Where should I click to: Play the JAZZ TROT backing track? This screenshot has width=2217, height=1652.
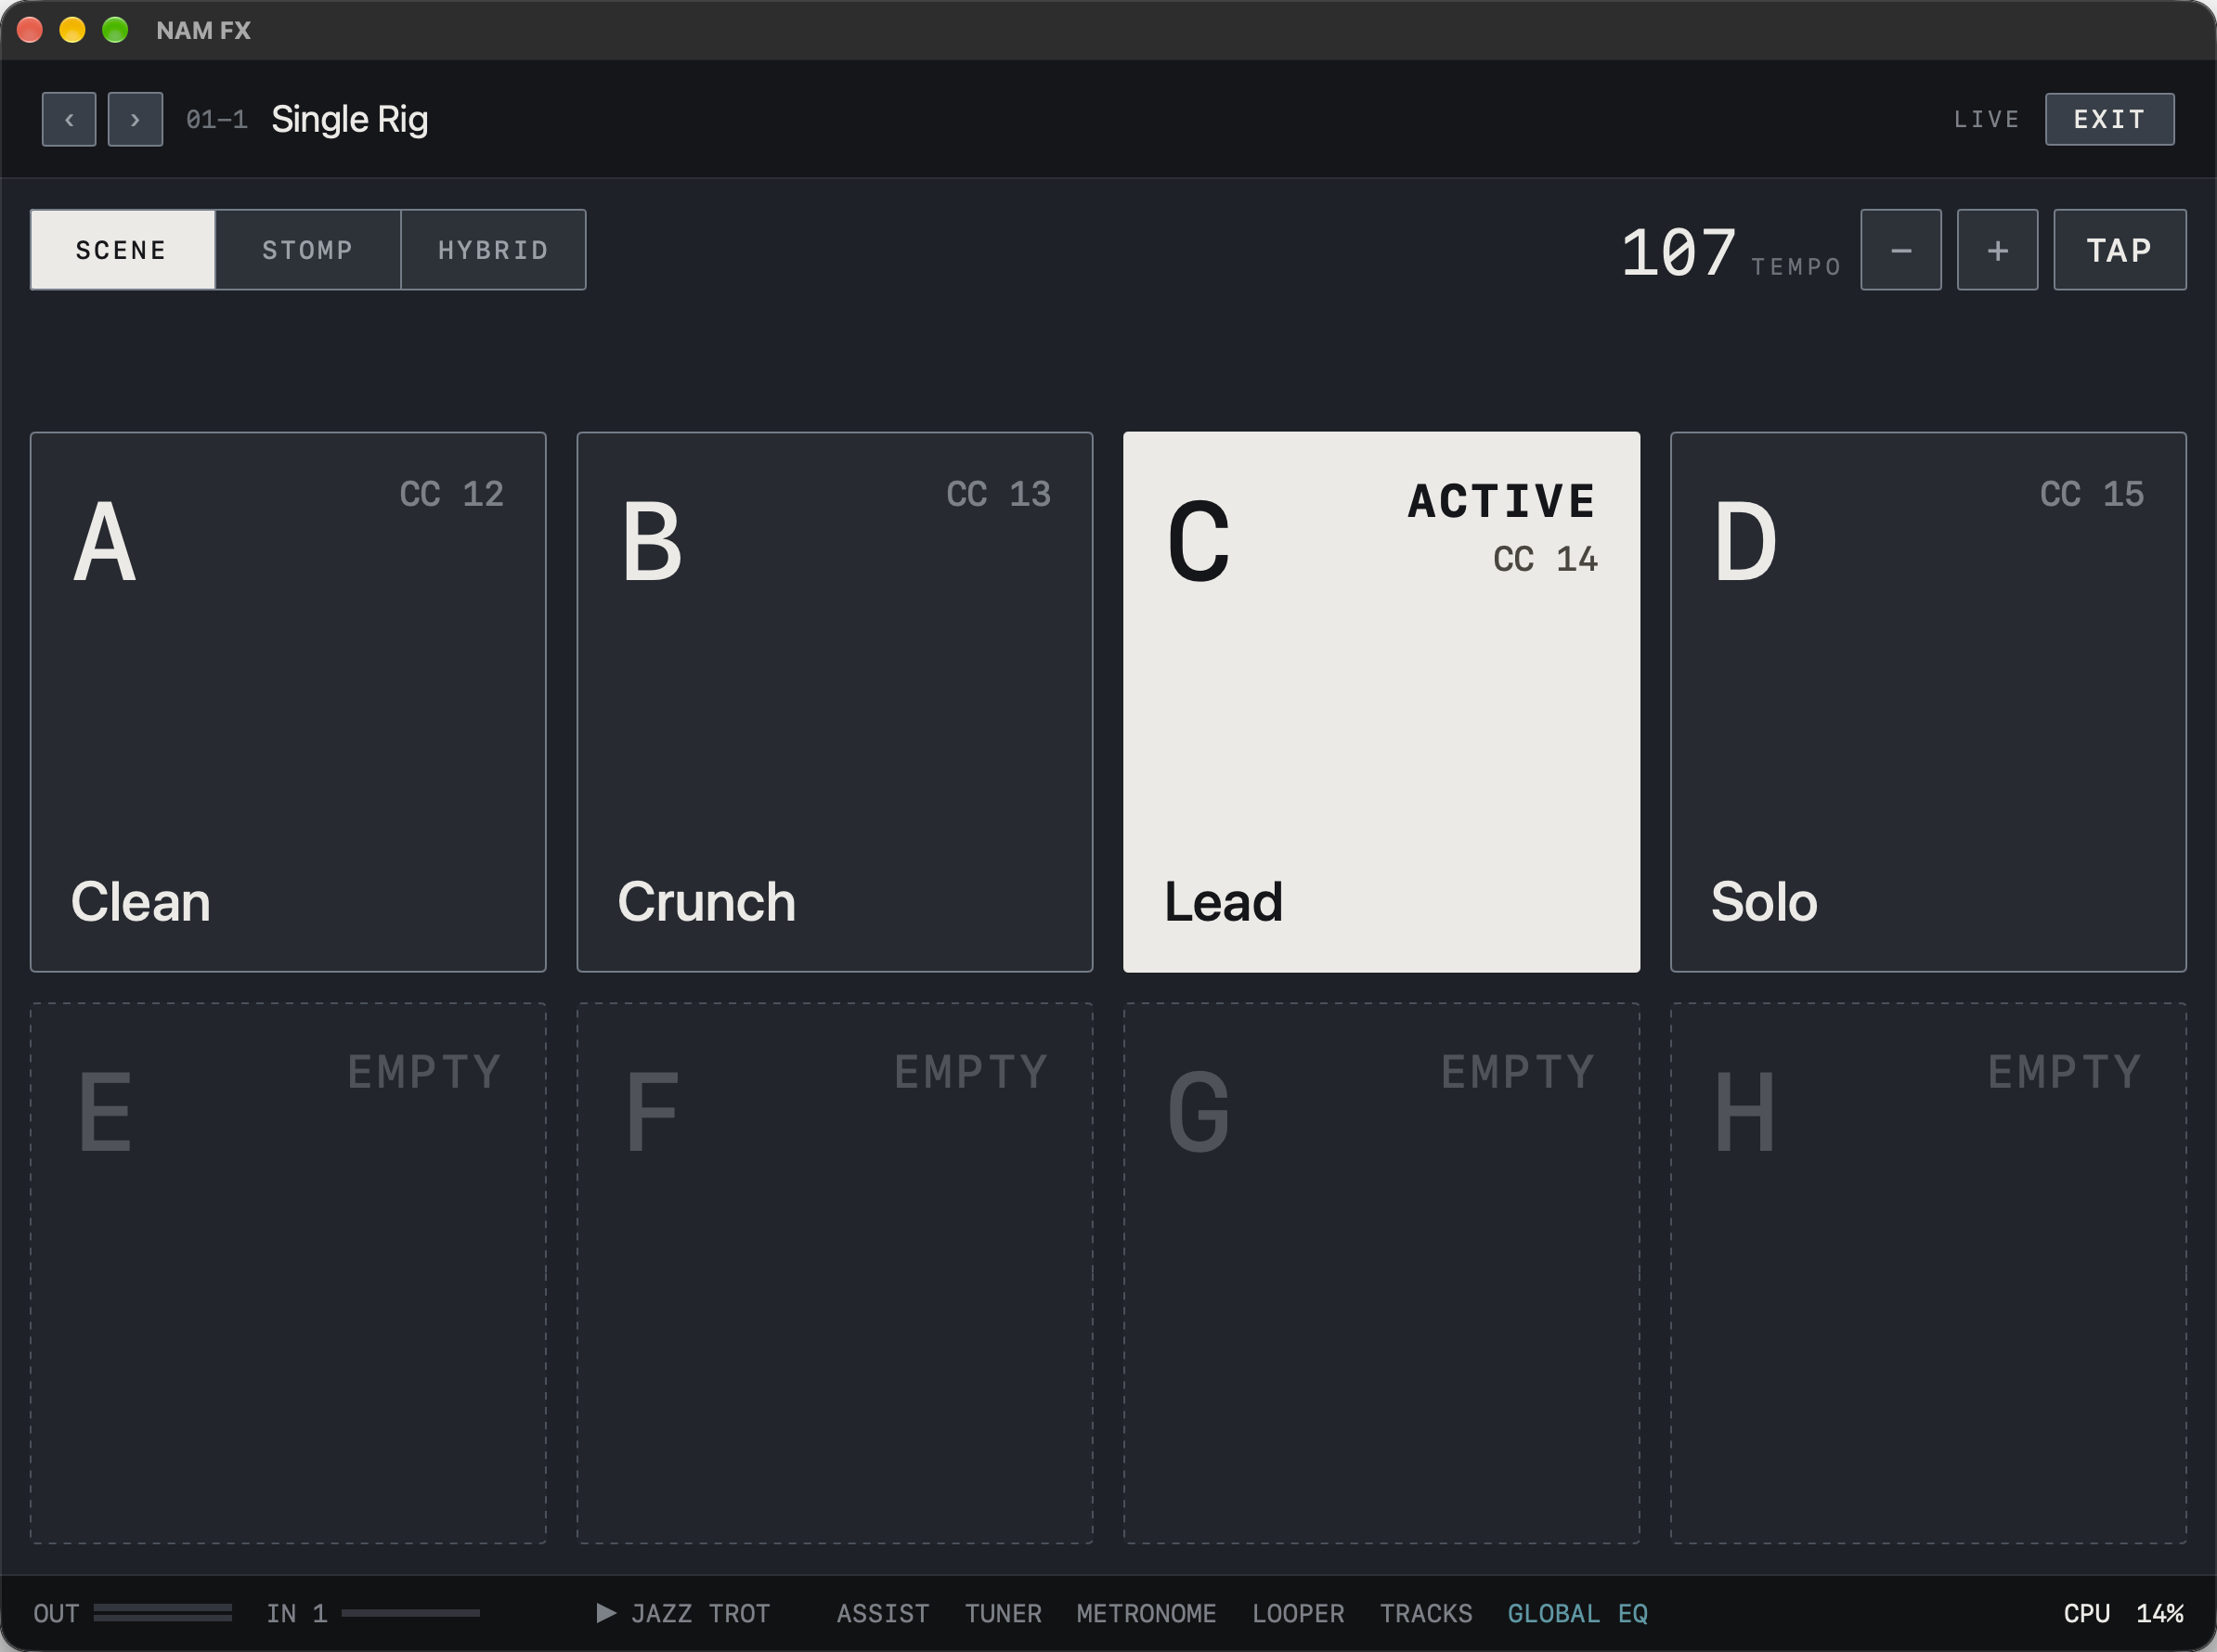tap(683, 1613)
